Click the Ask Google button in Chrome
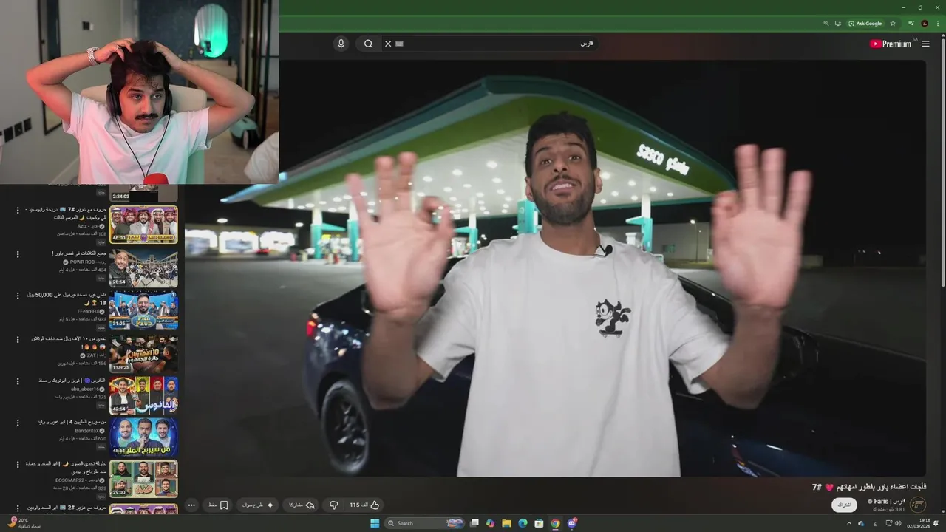The width and height of the screenshot is (946, 532). 865,24
